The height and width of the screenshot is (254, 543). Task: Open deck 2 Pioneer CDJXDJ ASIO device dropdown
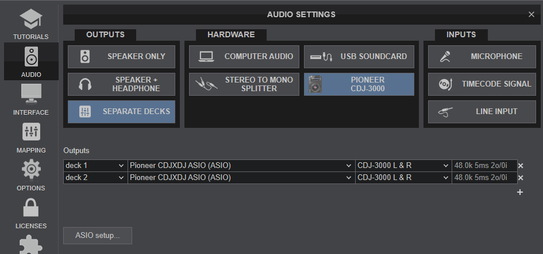click(241, 178)
